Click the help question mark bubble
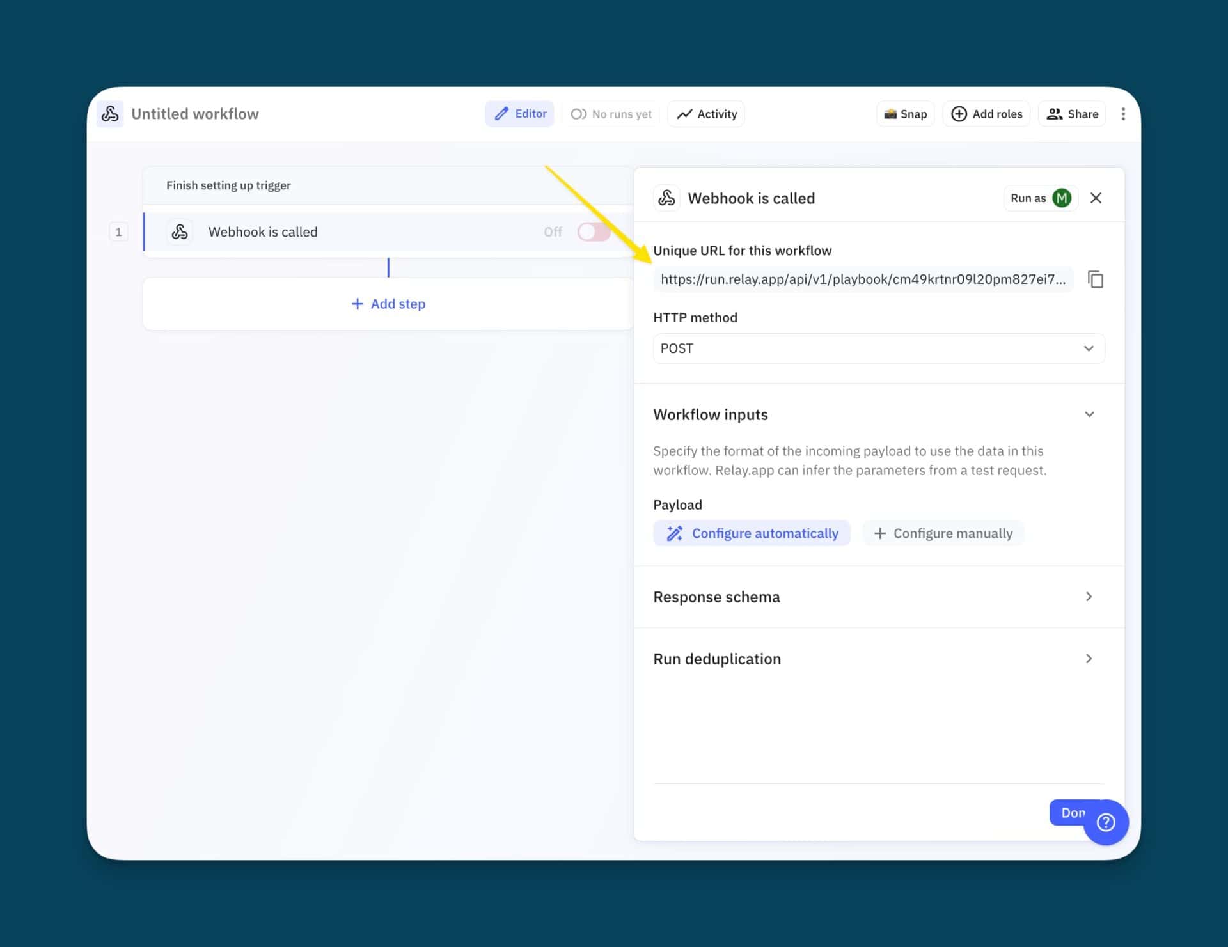The width and height of the screenshot is (1228, 947). tap(1106, 822)
